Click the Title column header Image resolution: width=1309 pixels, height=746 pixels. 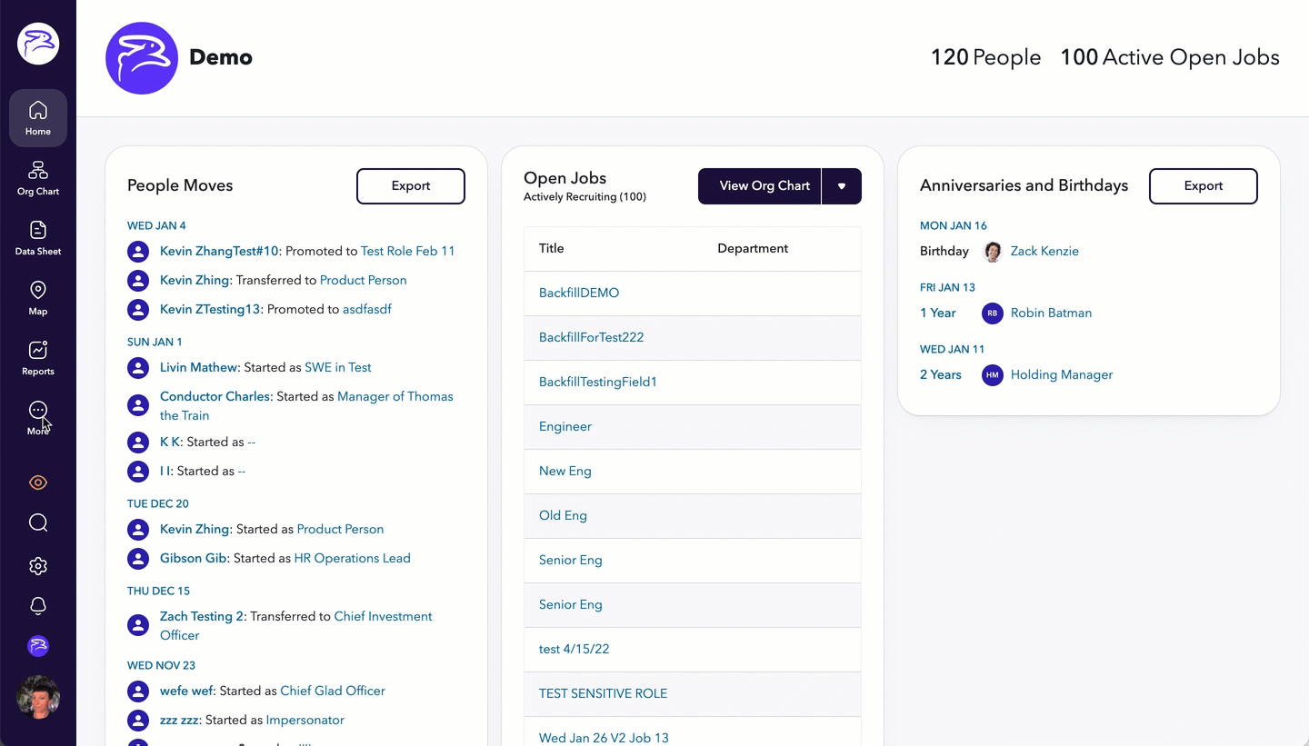[552, 249]
